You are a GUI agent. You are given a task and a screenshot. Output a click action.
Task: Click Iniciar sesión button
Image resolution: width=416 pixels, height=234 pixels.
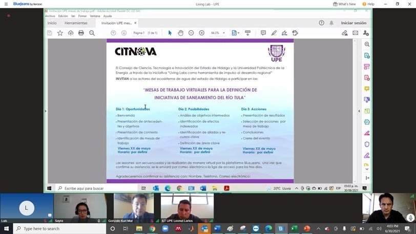click(x=353, y=23)
